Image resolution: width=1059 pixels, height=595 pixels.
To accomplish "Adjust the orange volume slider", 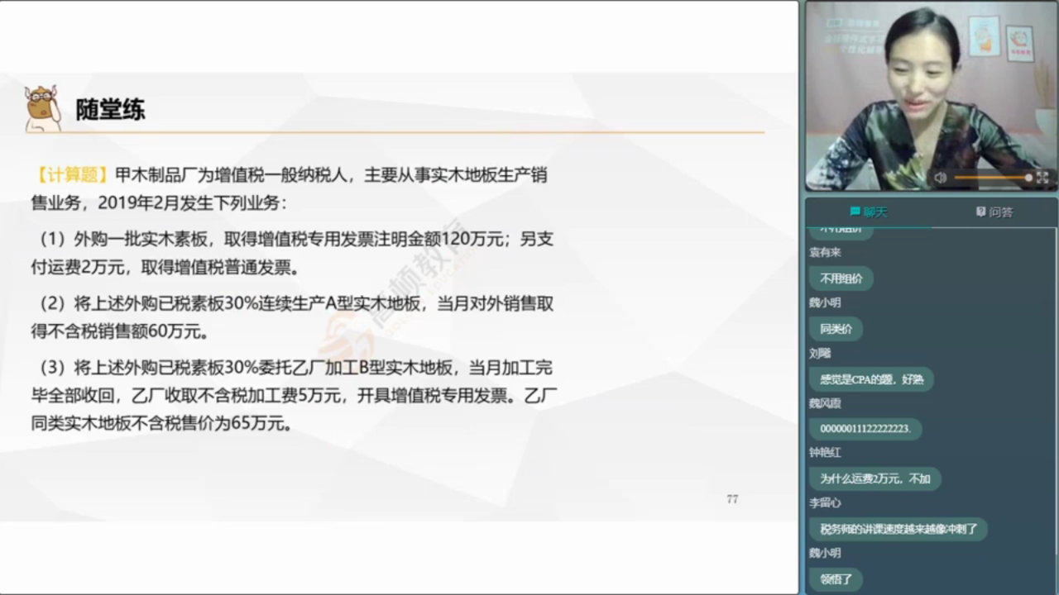I will pyautogui.click(x=993, y=178).
